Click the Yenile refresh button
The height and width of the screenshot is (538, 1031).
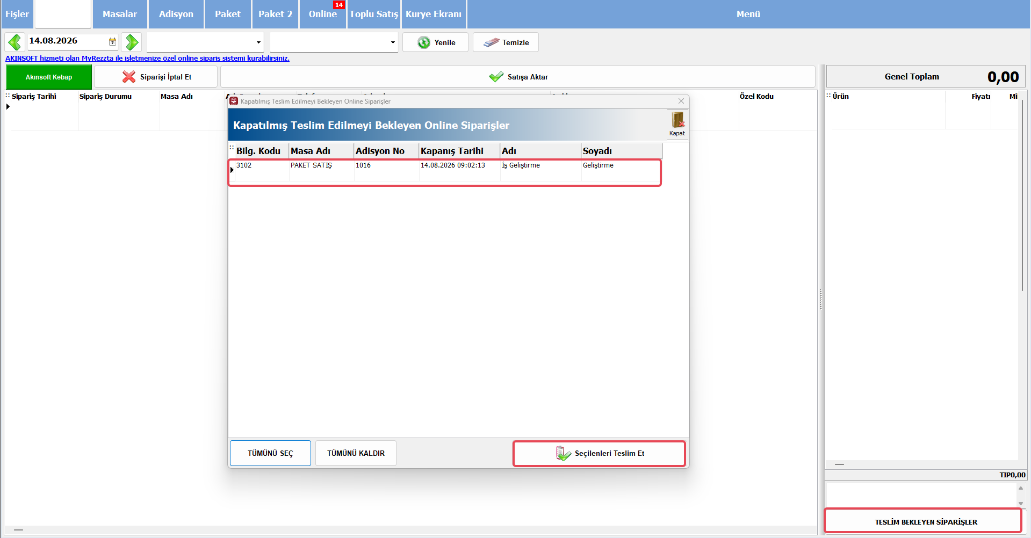click(435, 42)
